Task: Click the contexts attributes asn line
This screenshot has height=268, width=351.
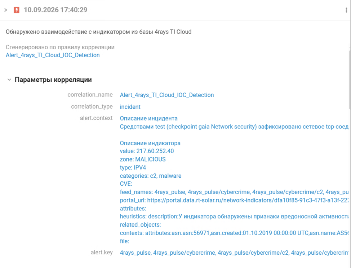Action: (x=234, y=233)
